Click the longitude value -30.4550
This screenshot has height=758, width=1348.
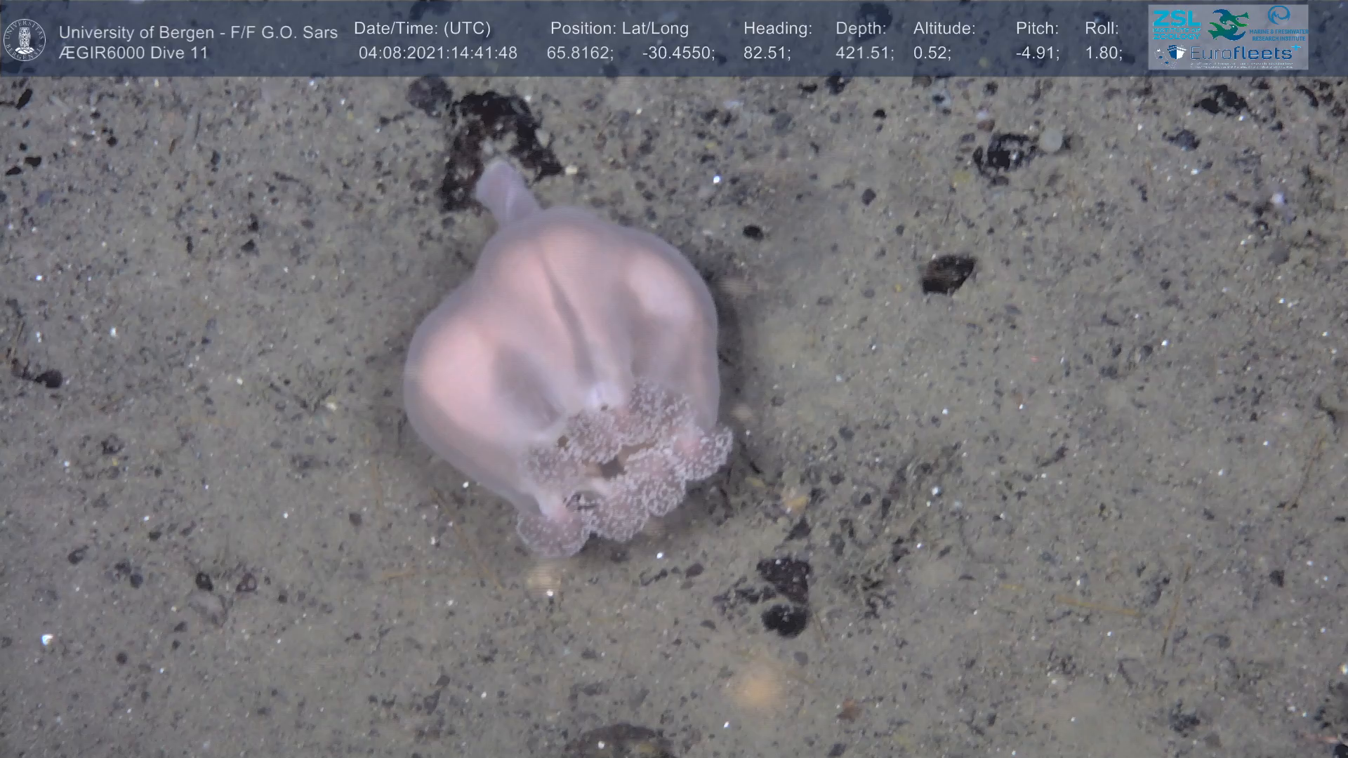[x=678, y=53]
